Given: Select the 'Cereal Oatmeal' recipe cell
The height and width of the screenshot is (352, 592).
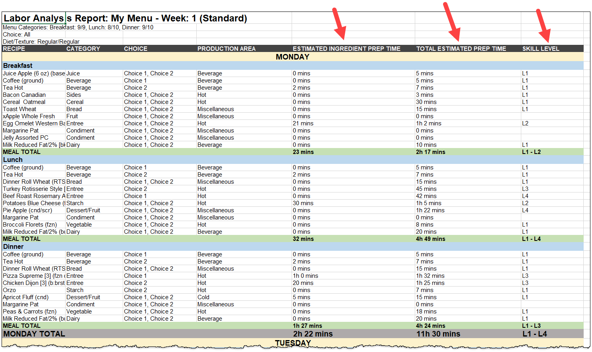Looking at the screenshot, I should (x=24, y=102).
